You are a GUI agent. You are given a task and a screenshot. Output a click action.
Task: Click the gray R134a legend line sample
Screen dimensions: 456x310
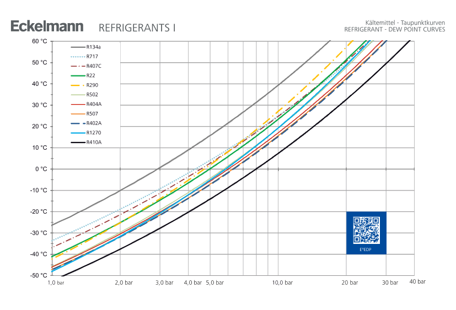(x=77, y=47)
